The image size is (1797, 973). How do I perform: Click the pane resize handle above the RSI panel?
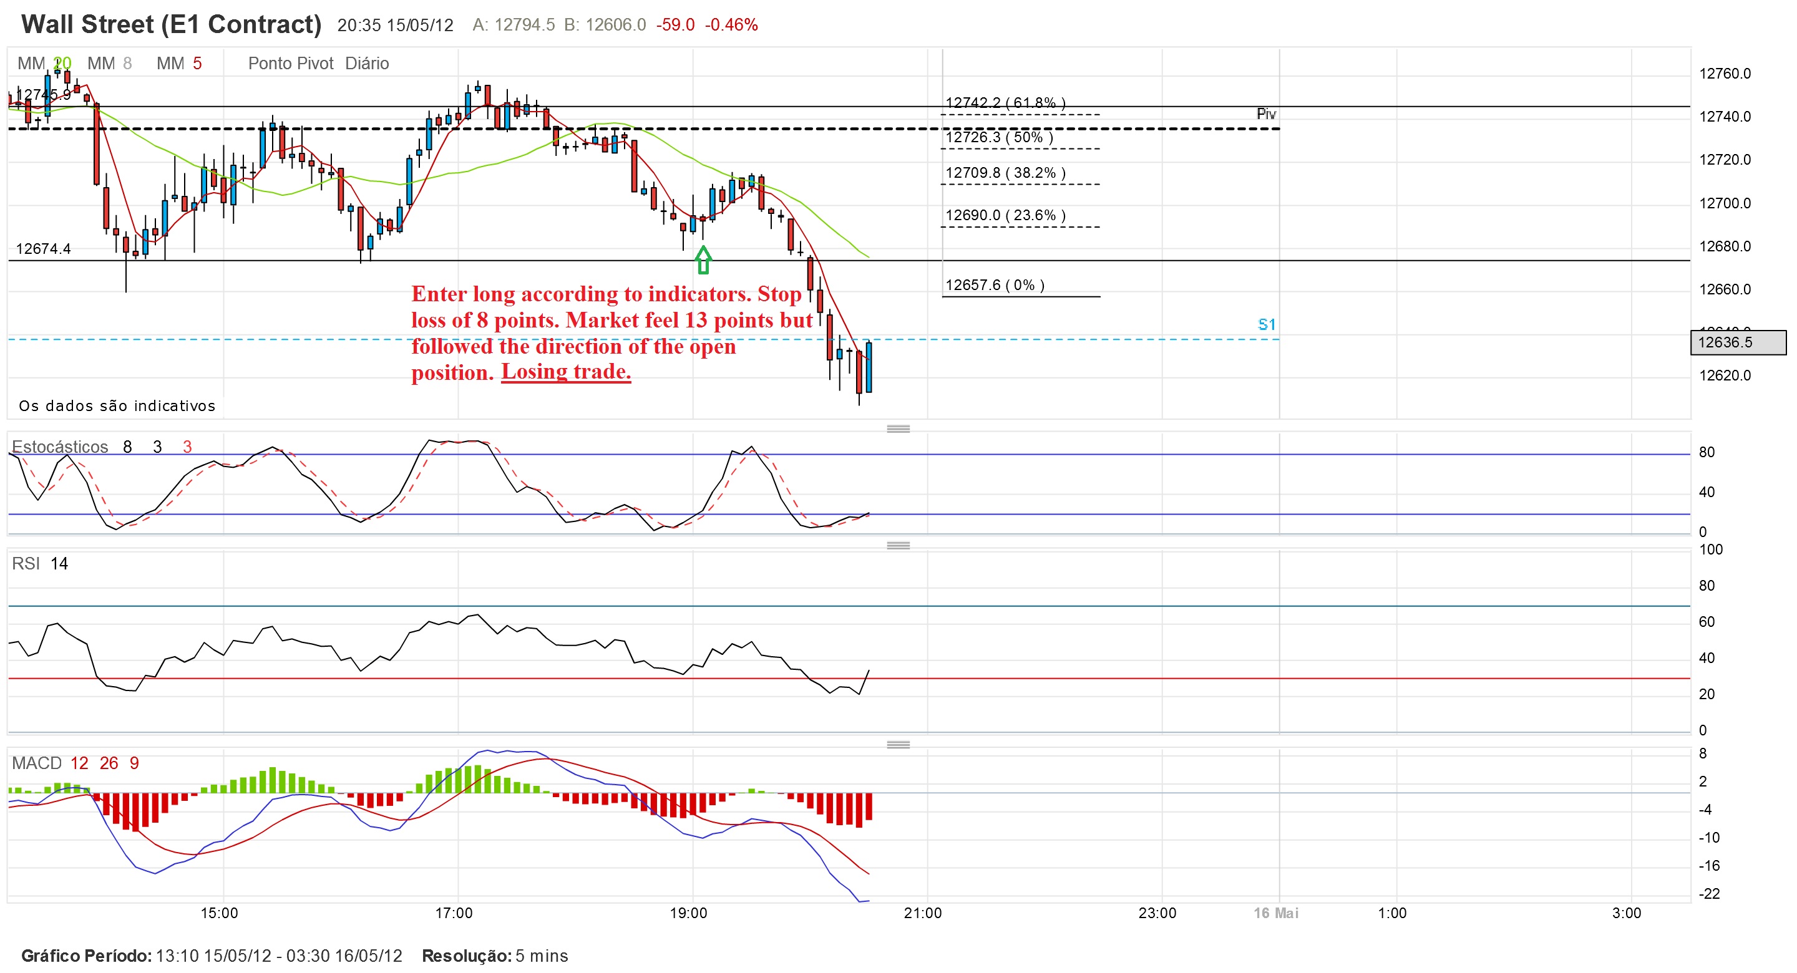898,545
